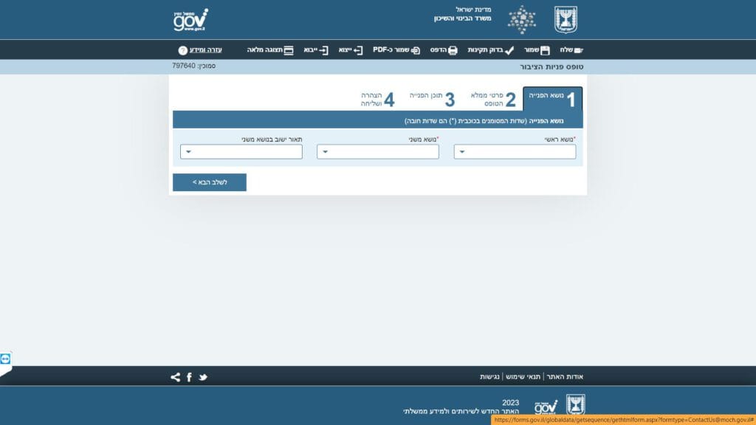Click the validity check (בדוק תקינות) checkmark icon
Viewport: 756px width, 425px height.
[x=509, y=50]
